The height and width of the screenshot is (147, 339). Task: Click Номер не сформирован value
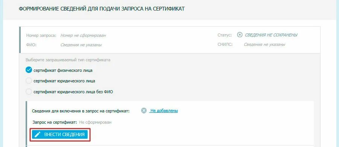tap(83, 35)
